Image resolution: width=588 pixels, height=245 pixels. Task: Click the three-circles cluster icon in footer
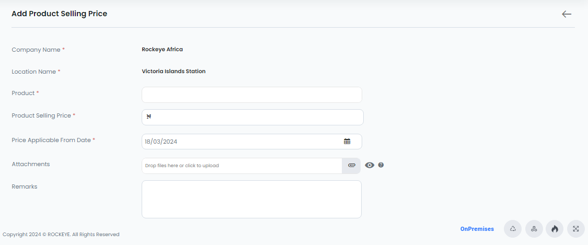[x=534, y=228]
